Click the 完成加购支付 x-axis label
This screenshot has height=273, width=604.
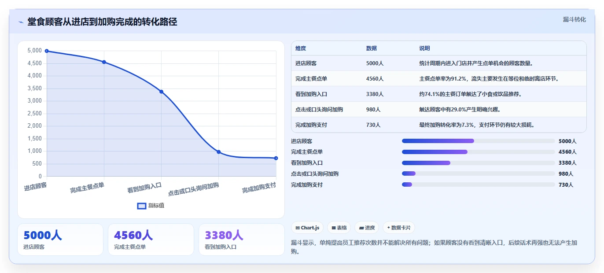click(x=259, y=188)
